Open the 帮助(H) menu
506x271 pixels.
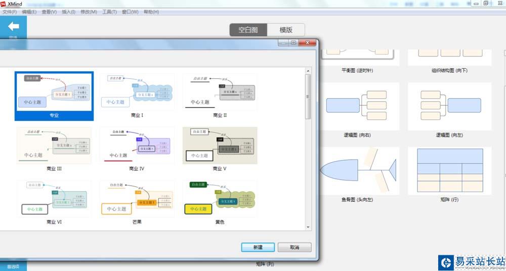pos(151,12)
